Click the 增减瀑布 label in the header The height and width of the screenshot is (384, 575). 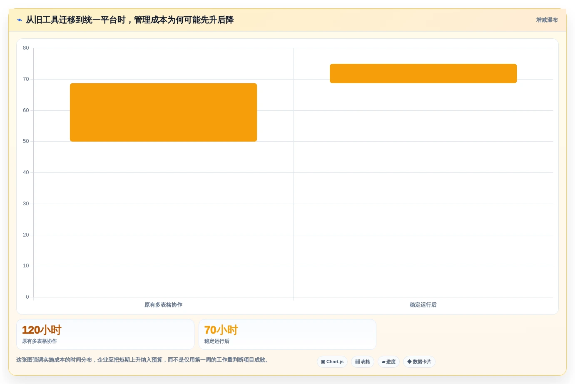coord(547,20)
